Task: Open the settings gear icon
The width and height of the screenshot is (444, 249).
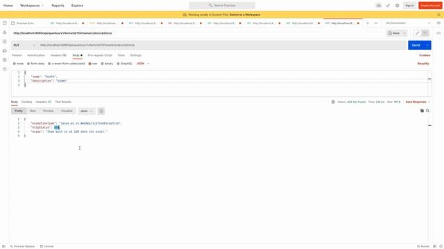Action: pyautogui.click(x=398, y=6)
